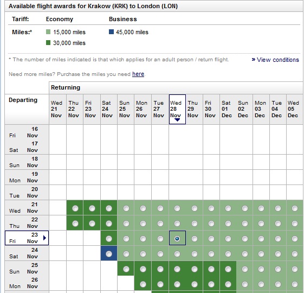Click the 'here' link to purchase miles
304x293 pixels.
[138, 74]
